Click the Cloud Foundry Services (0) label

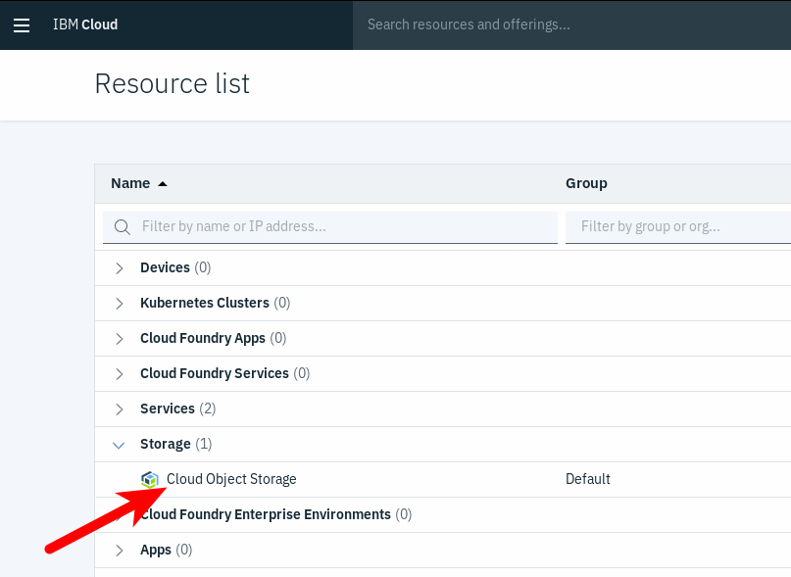click(225, 374)
